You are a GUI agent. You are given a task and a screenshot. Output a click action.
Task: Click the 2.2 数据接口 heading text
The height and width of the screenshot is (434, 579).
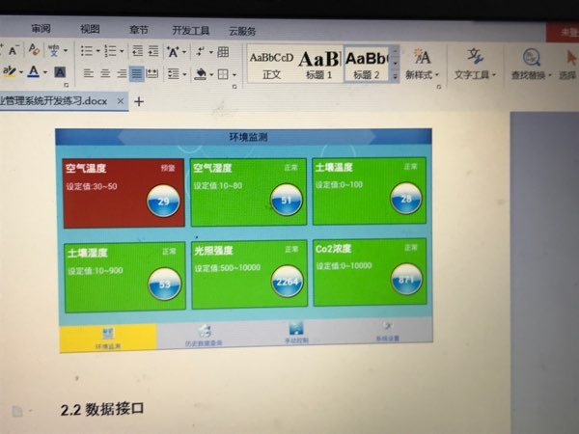tap(102, 409)
